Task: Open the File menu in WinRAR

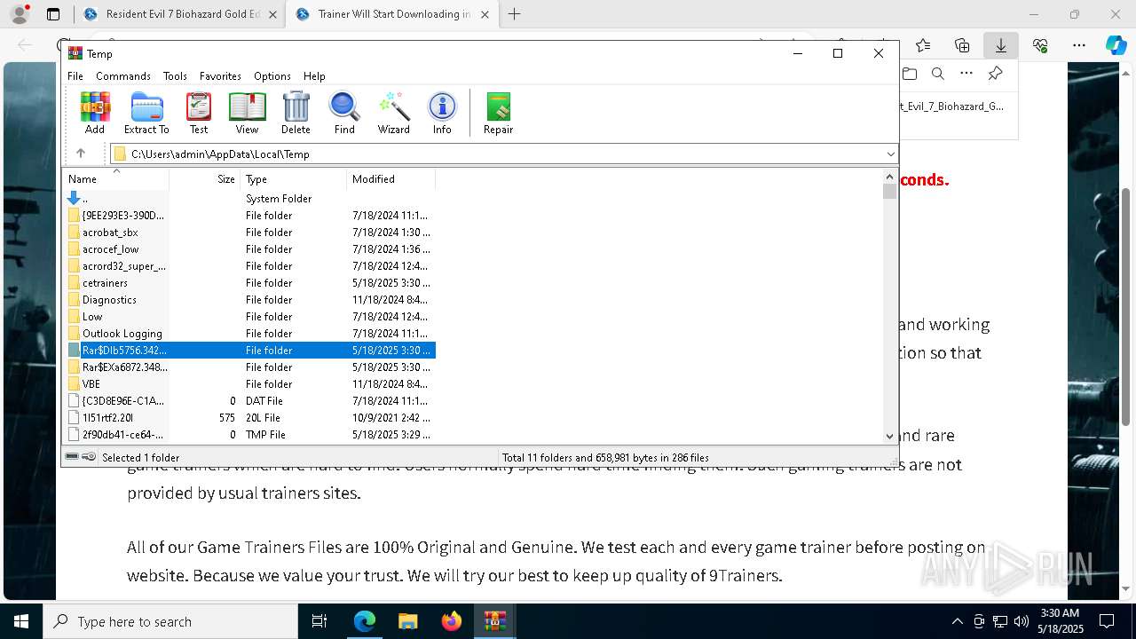Action: (x=75, y=76)
